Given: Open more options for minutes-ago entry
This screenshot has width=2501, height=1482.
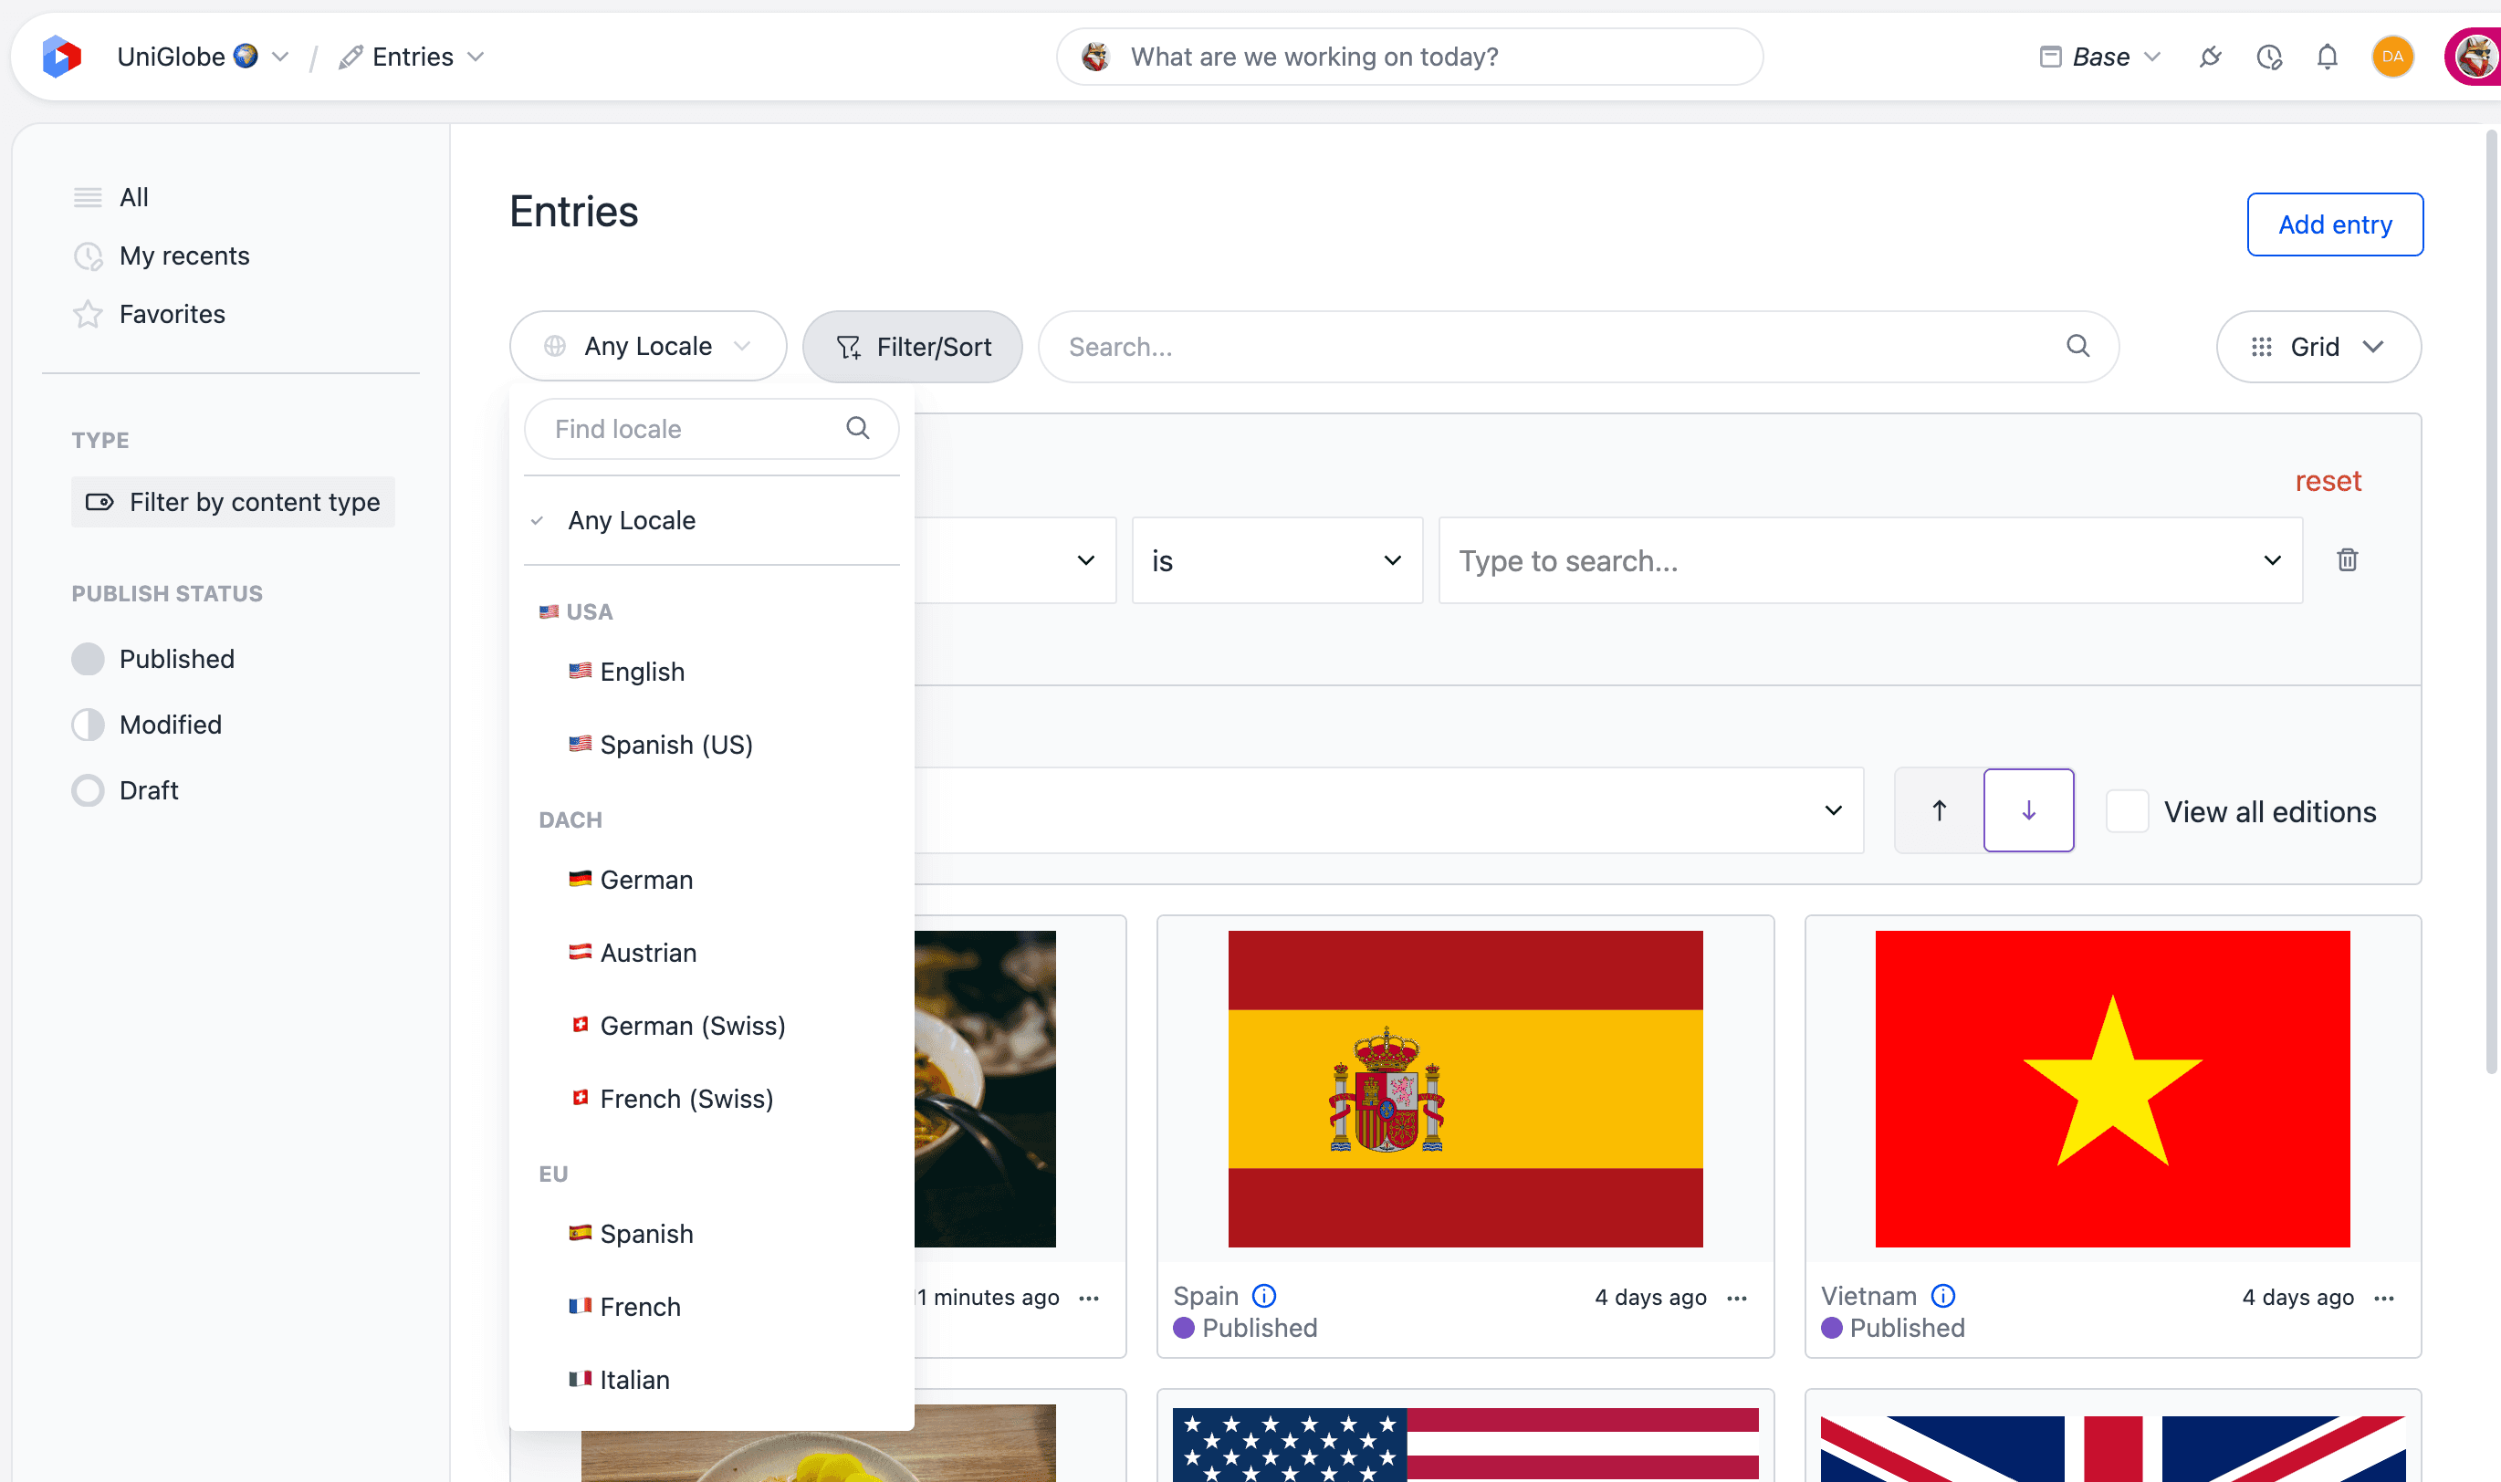Looking at the screenshot, I should [1089, 1298].
